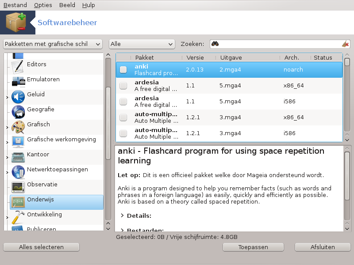Click the Kantoor typewriter icon
354x265 pixels.
[x=18, y=156]
